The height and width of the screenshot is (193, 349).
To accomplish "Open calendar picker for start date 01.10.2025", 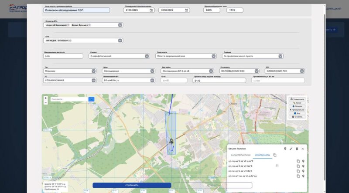I will coord(151,10).
